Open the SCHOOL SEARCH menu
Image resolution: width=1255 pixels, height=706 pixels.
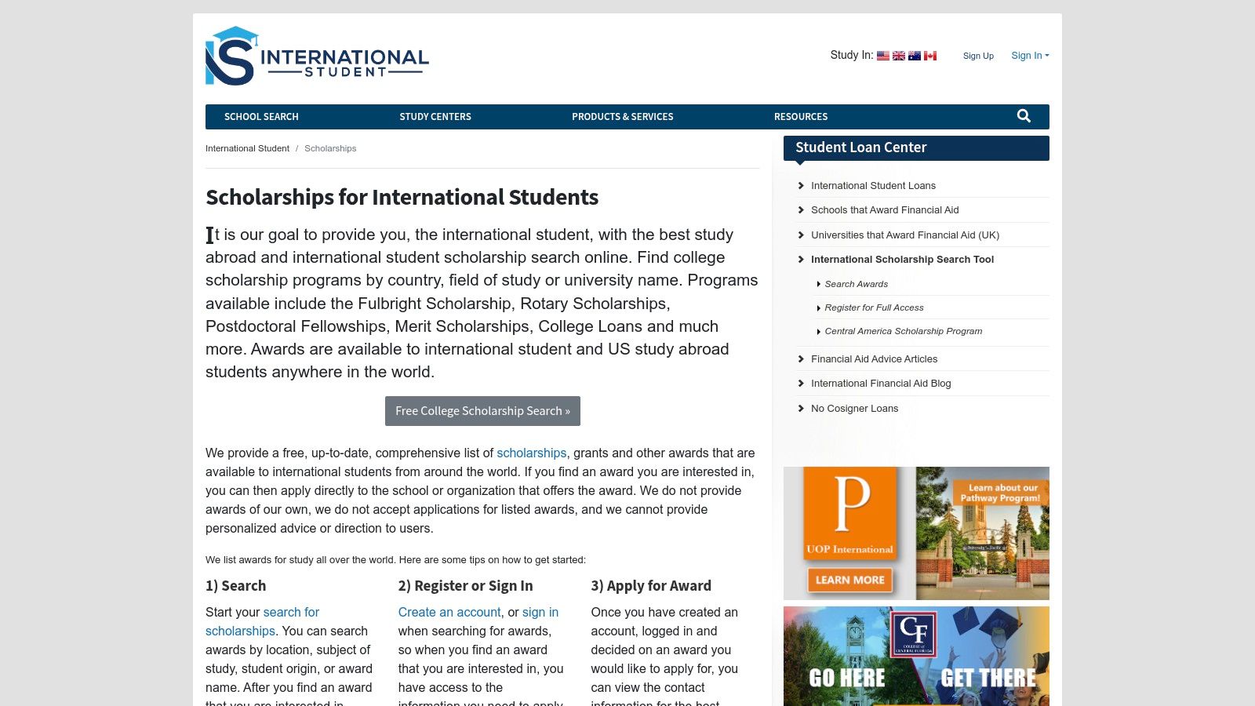[260, 116]
